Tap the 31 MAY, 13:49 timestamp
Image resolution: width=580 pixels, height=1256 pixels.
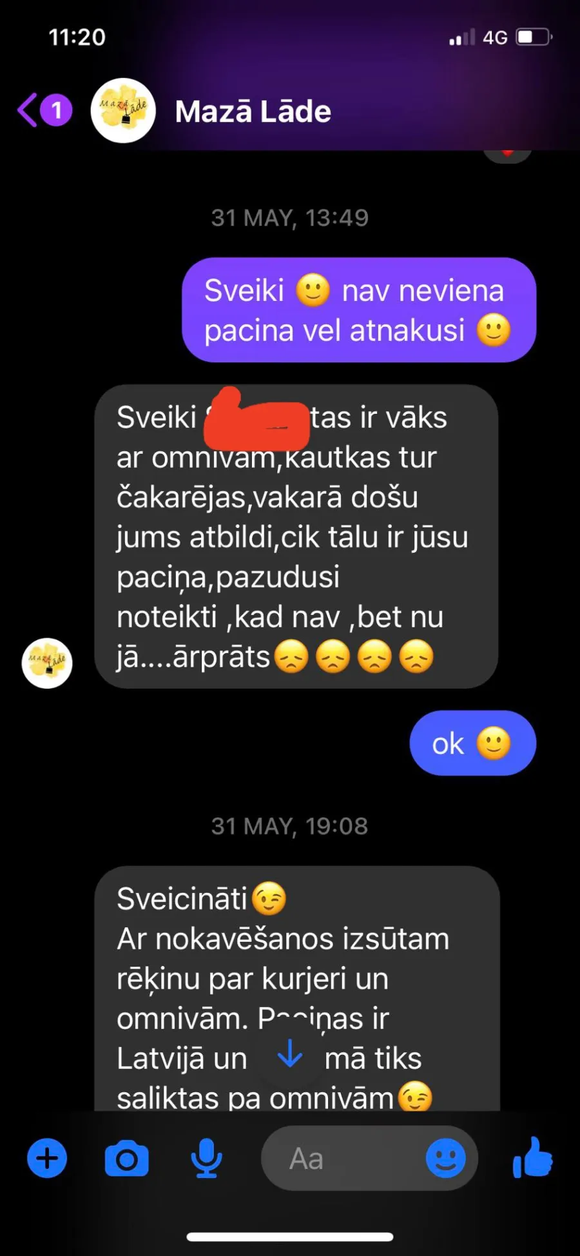290,218
